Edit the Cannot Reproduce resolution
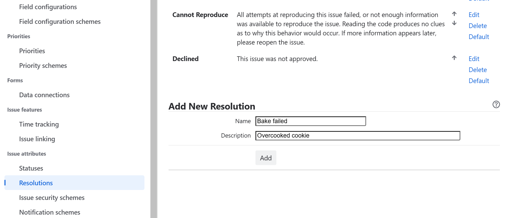 tap(474, 15)
